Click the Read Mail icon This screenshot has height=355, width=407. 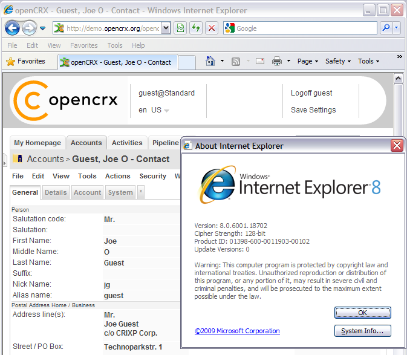(260, 61)
